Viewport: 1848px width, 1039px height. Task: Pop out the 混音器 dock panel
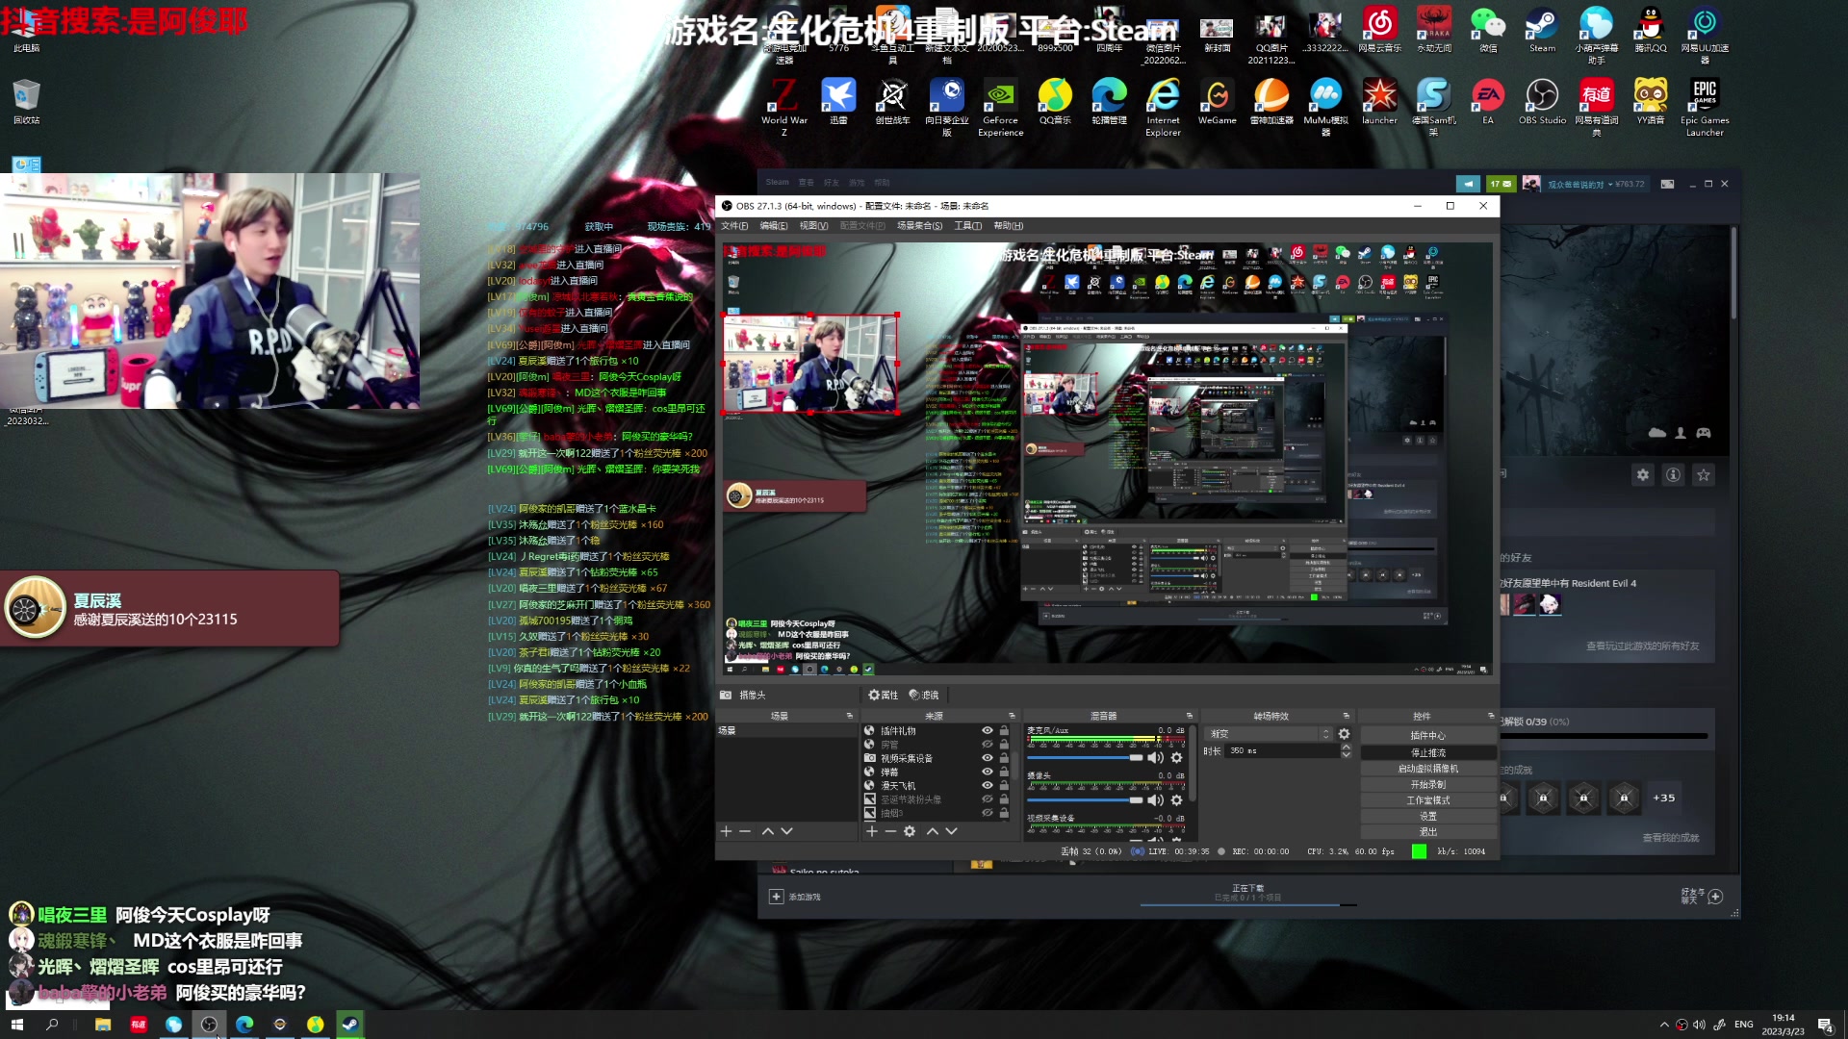1190,716
